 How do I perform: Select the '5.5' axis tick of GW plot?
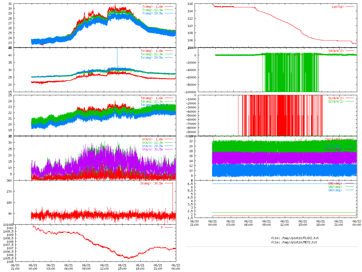click(x=190, y=191)
